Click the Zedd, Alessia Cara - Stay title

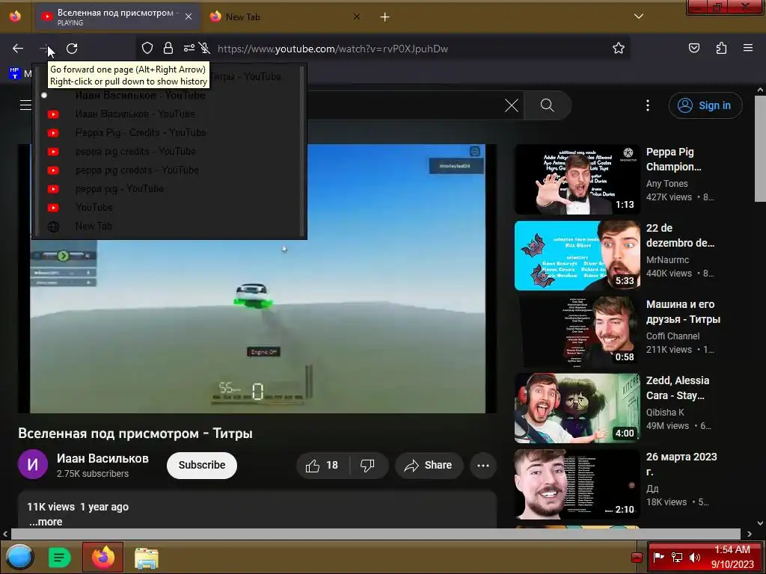(678, 388)
